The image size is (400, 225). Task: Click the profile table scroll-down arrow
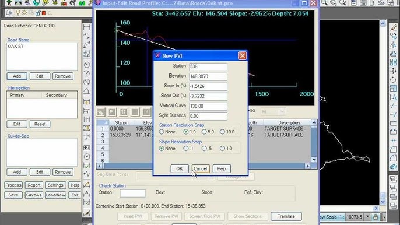pyautogui.click(x=314, y=160)
